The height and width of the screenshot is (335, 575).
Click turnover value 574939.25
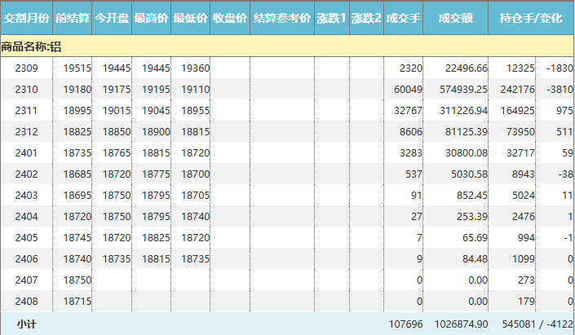(x=461, y=89)
